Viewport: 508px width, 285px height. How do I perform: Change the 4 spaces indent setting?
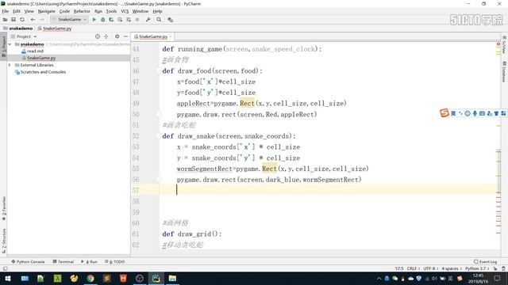pyautogui.click(x=452, y=268)
